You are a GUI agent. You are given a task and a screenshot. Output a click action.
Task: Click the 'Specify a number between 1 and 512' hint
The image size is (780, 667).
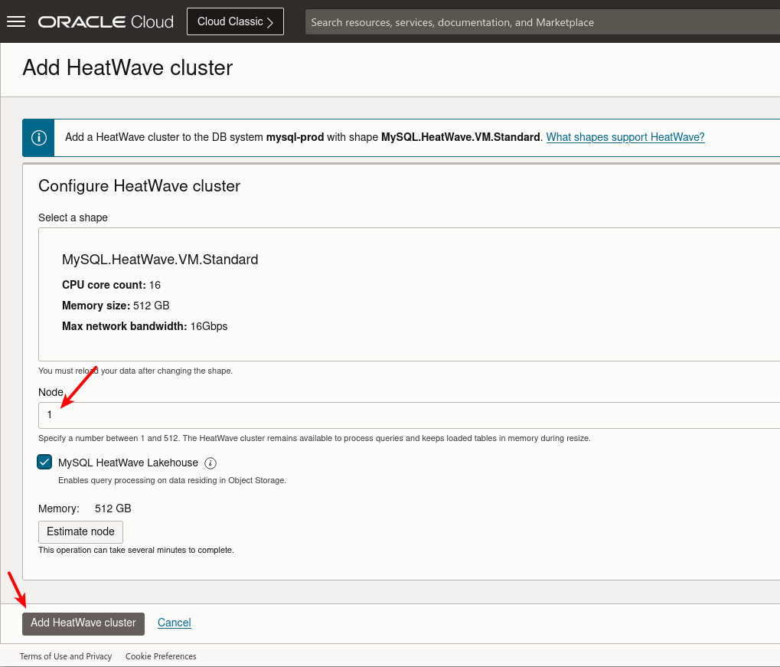point(315,438)
